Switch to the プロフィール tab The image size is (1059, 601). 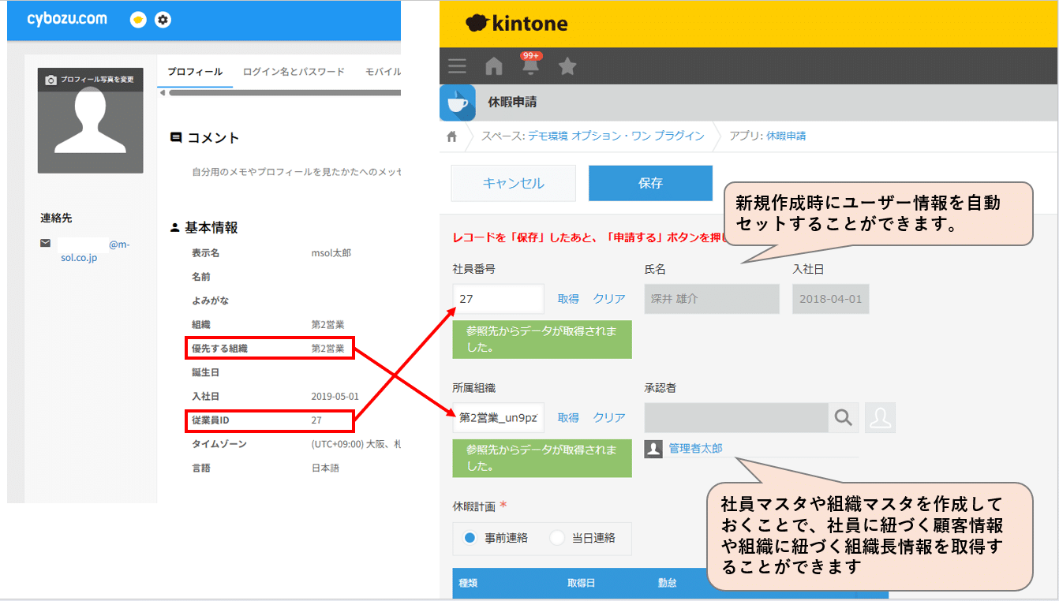click(x=195, y=72)
